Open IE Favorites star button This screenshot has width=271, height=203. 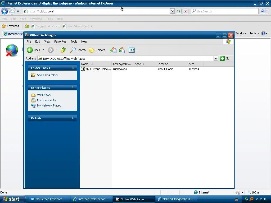click(10, 26)
